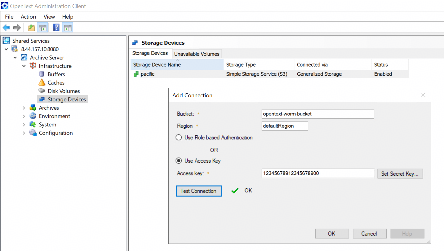Collapse the Infrastructure tree node
Screen dimensions: 444x251
point(24,66)
